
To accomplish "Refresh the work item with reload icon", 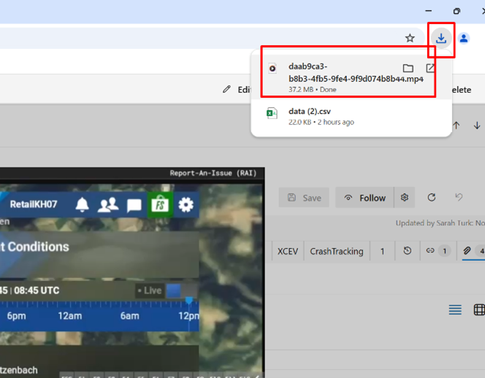I will click(432, 197).
